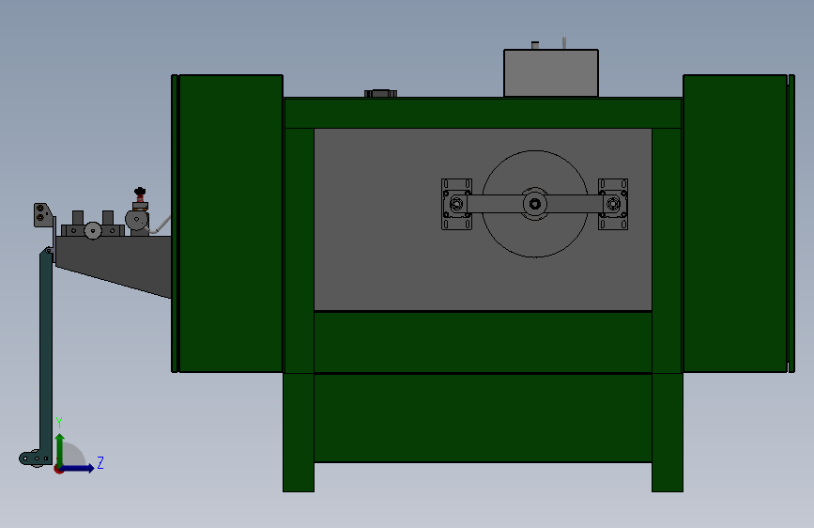This screenshot has width=814, height=528.
Task: Click the blue Z axis arrow of the triad
Action: [78, 468]
